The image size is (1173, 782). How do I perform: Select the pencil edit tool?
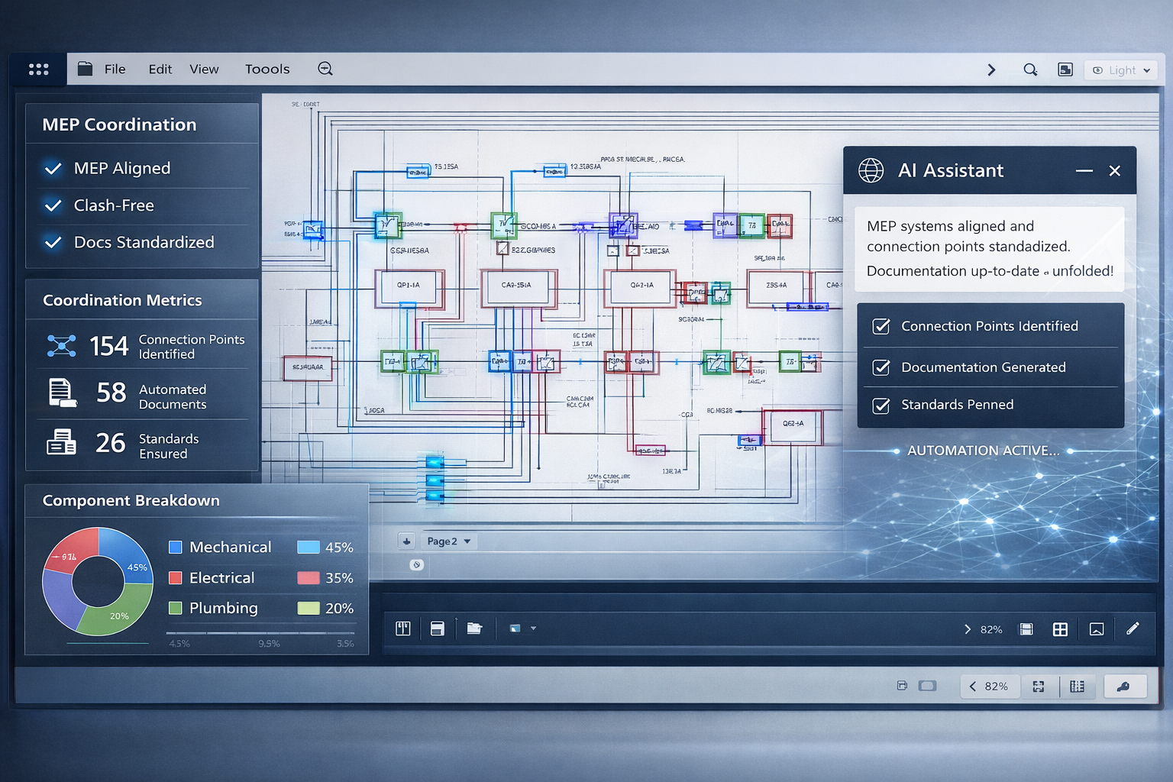(1133, 629)
